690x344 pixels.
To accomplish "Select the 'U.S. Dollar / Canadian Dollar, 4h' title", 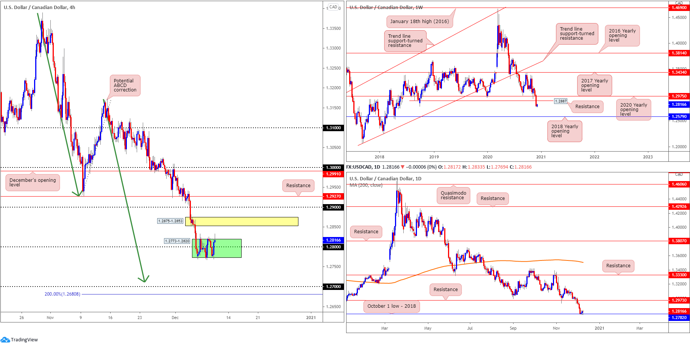I will click(x=39, y=7).
